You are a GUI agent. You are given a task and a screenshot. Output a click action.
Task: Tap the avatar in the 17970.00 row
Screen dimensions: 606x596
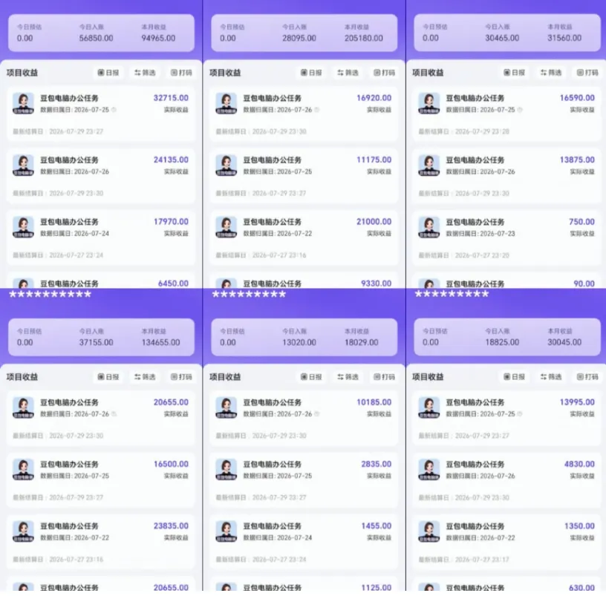23,227
